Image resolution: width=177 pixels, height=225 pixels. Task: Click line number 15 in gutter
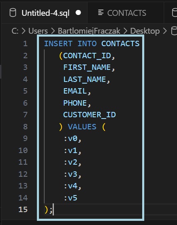pyautogui.click(x=23, y=210)
